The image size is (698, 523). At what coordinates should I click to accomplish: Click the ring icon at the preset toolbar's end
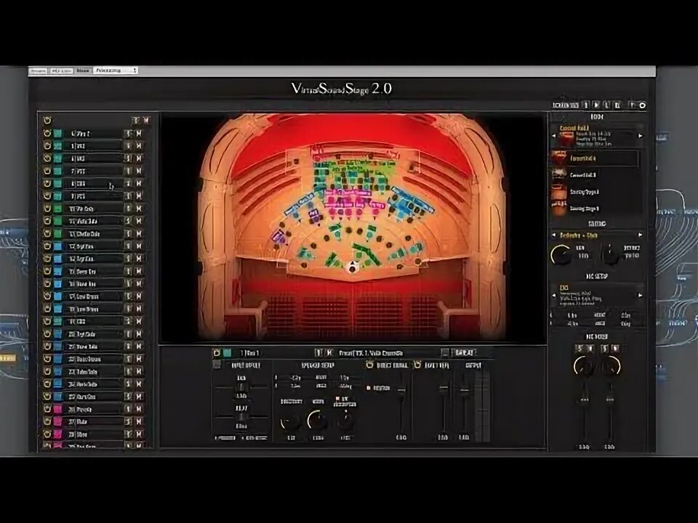tap(642, 105)
